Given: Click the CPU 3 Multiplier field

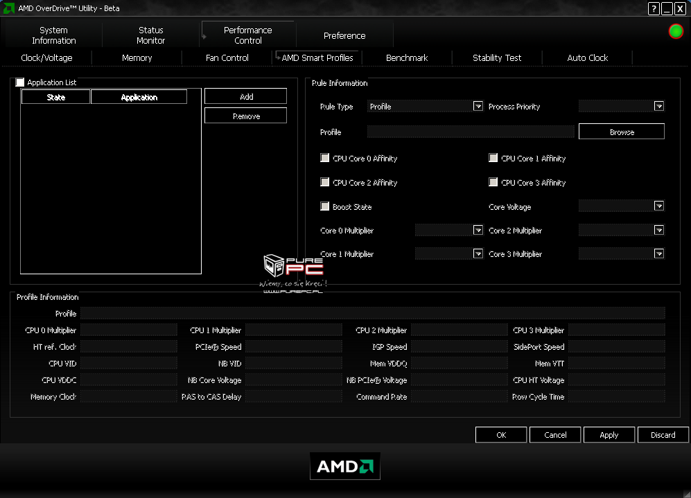Looking at the screenshot, I should point(617,330).
